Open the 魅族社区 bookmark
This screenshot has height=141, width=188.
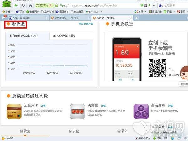77,12
